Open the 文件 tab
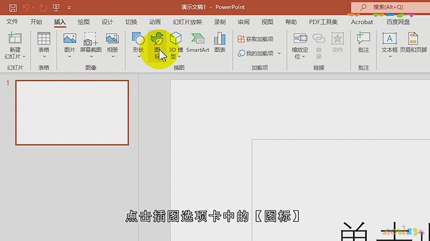Screen dimensions: 430x241 (x=12, y=22)
